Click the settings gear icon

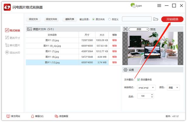tap(125, 70)
